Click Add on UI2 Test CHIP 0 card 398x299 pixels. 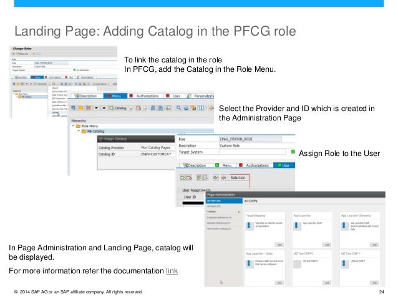pyautogui.click(x=327, y=283)
